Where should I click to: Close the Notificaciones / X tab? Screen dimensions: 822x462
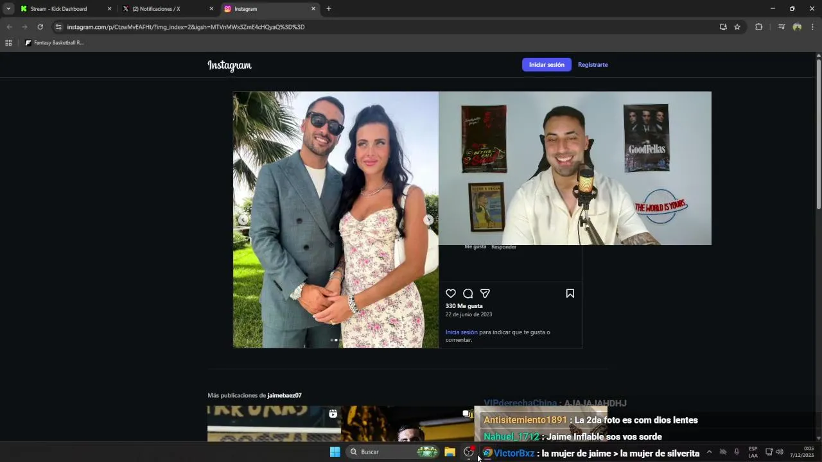tap(211, 9)
